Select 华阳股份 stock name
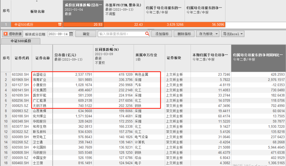Viewport: 286px width, 166px height. (39, 121)
